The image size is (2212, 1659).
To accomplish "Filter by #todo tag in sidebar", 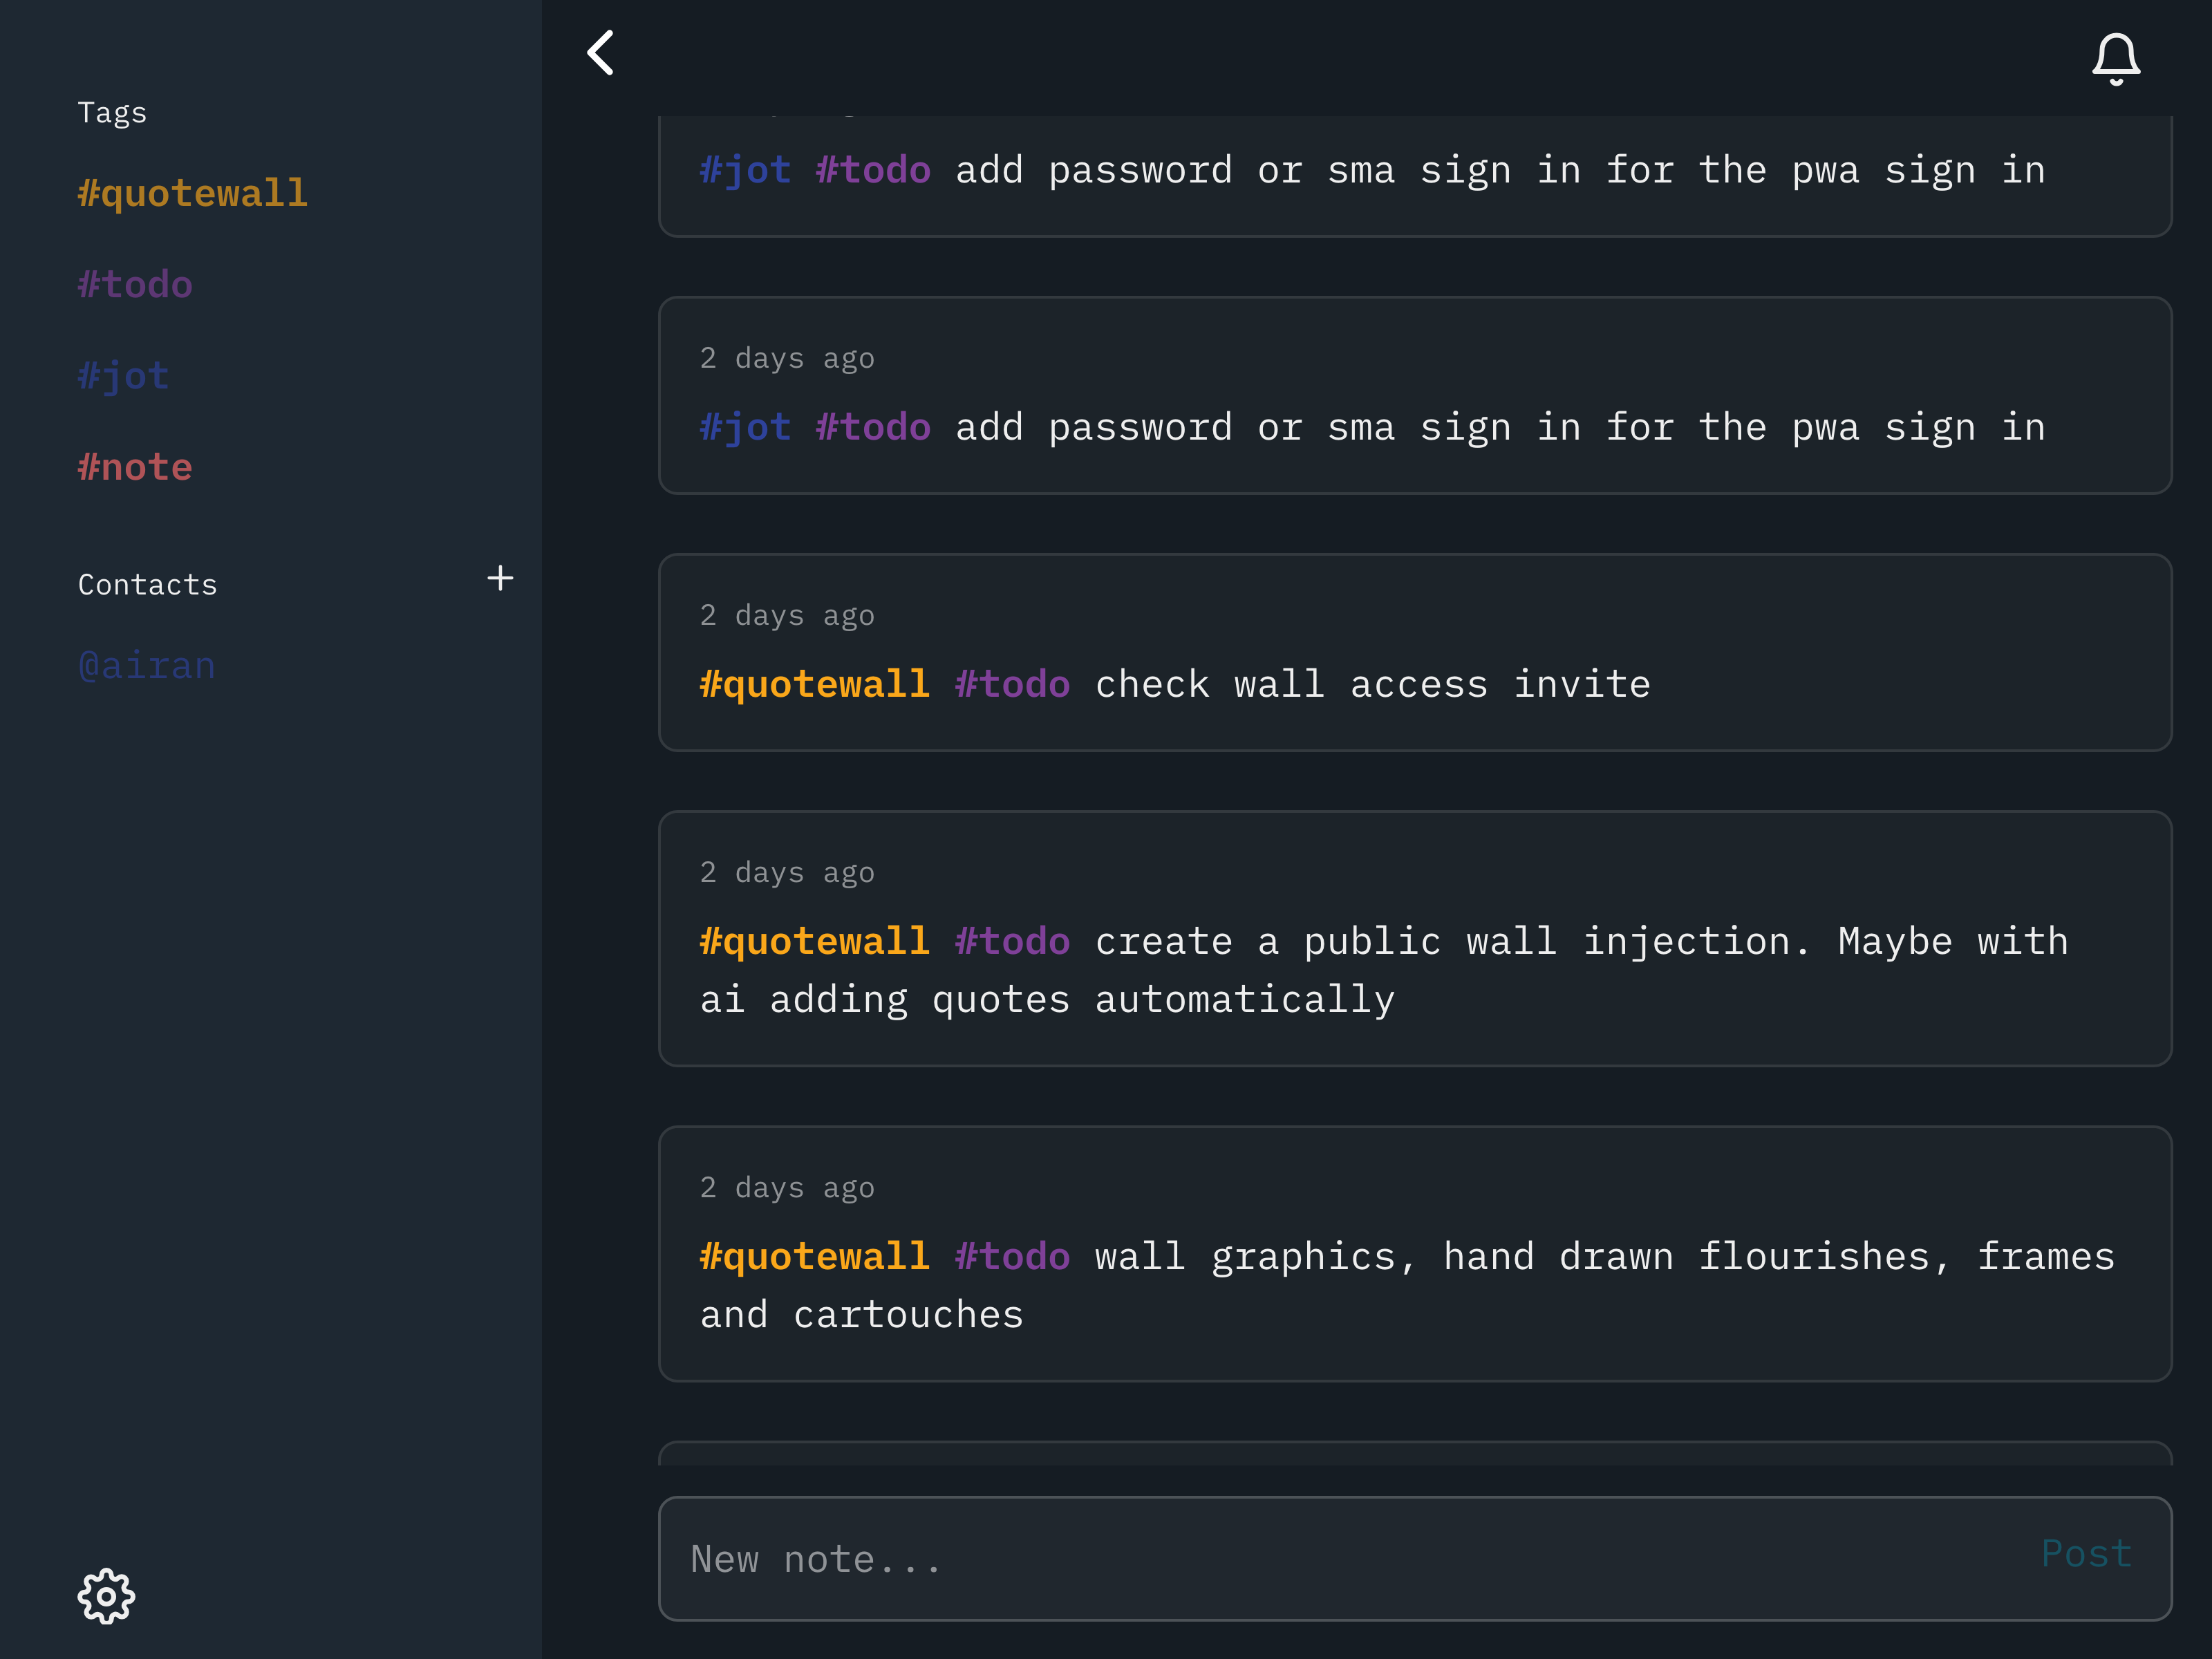I will click(135, 285).
